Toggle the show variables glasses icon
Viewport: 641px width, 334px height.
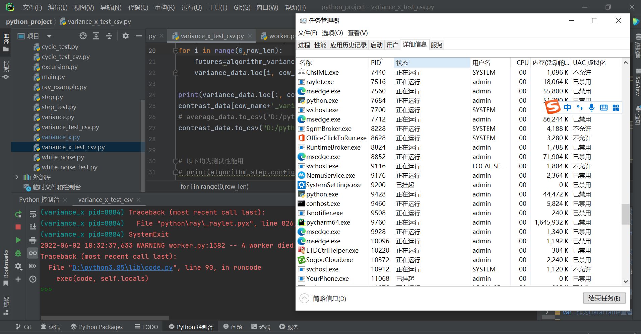(33, 253)
